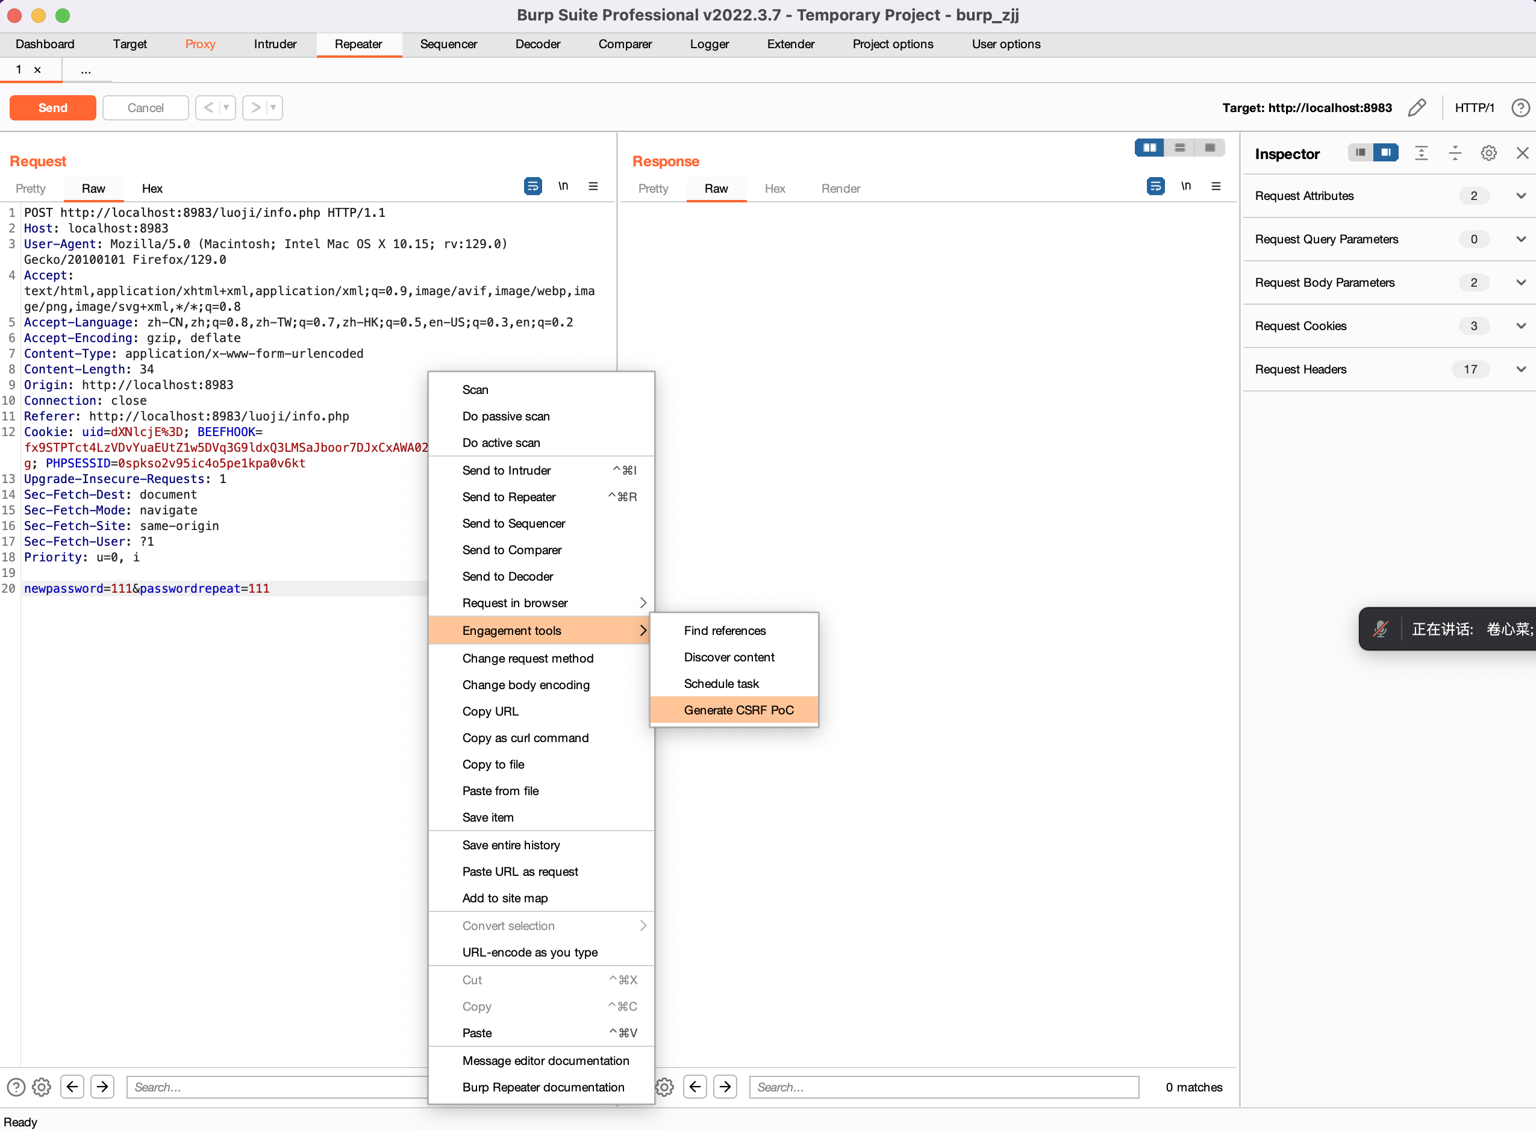The width and height of the screenshot is (1536, 1130).
Task: Select Send to Intruder
Action: (x=541, y=470)
